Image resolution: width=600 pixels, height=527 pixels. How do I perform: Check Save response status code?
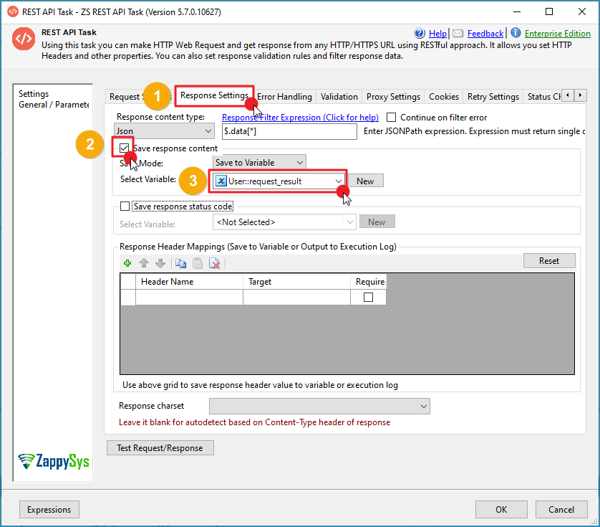[123, 206]
